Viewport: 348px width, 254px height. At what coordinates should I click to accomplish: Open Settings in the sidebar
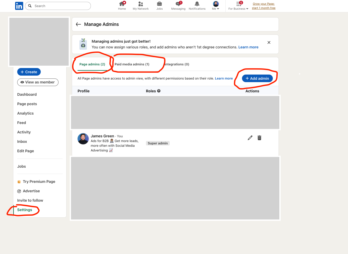(x=25, y=210)
